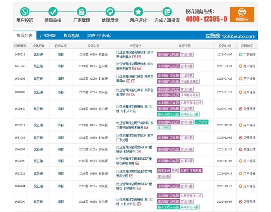Click the 处理反馈 circular arrow icon

(x=110, y=11)
